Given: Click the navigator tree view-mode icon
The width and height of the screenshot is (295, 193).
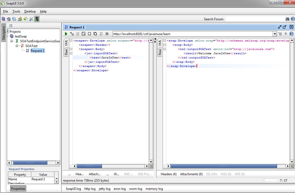Looking at the screenshot, I should click(x=11, y=26).
